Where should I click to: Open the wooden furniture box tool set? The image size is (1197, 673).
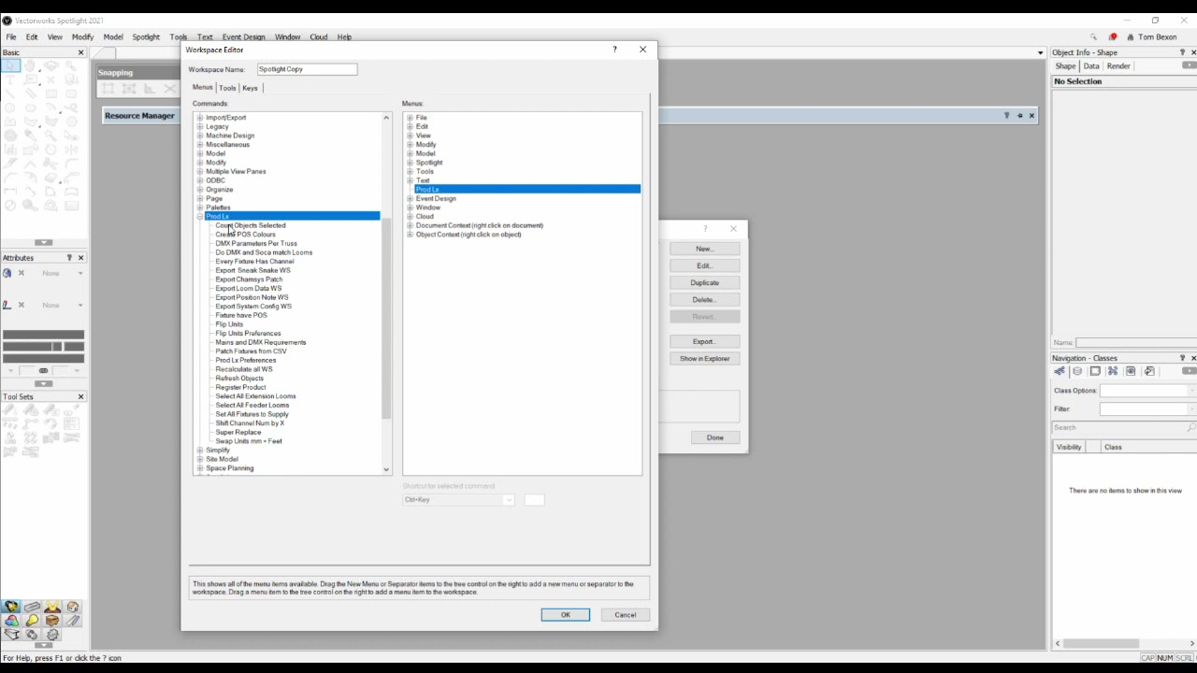[52, 621]
